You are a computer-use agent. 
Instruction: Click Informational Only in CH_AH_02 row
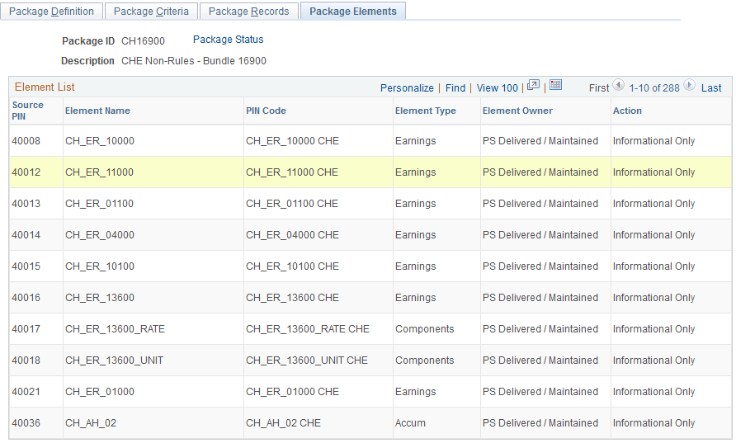tap(653, 423)
